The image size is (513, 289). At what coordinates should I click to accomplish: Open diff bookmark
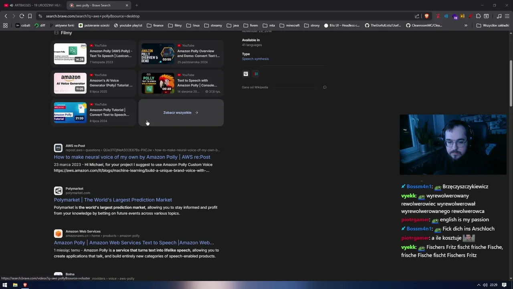click(40, 25)
